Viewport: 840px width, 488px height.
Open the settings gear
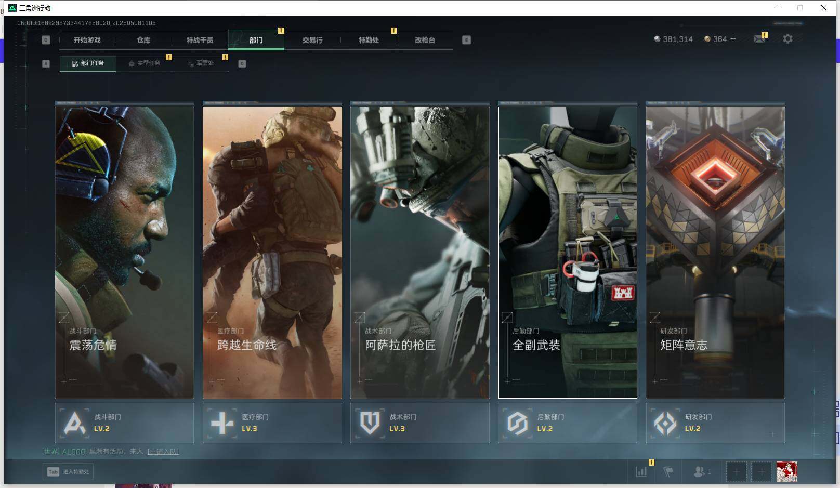pos(787,39)
